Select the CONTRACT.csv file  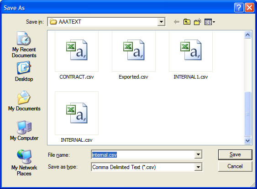[x=77, y=55]
